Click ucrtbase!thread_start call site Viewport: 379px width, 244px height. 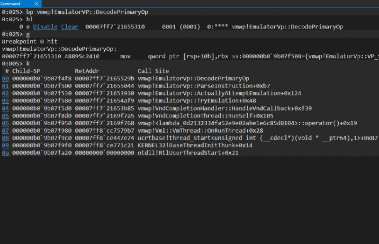[258, 138]
